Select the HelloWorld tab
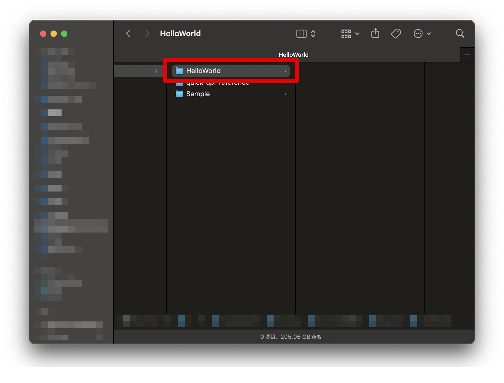Viewport: 504px width, 383px height. (x=294, y=55)
